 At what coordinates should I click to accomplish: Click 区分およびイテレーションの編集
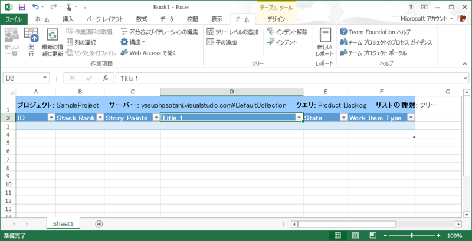coord(159,32)
